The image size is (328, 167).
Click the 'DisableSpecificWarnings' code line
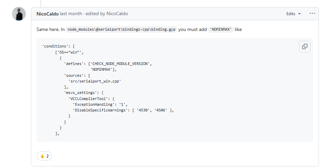point(123,110)
